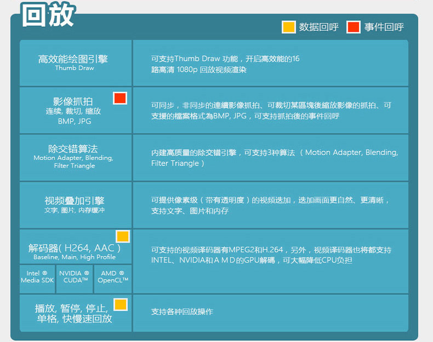Click yellow square beside 播放, 暂停, 停止
The image size is (433, 342).
(x=121, y=305)
